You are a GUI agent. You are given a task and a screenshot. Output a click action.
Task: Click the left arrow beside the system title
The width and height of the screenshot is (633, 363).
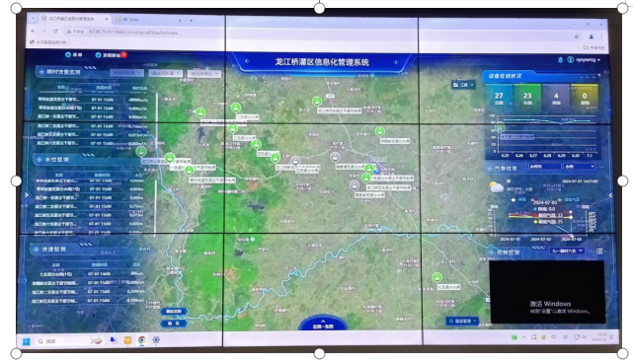247,61
